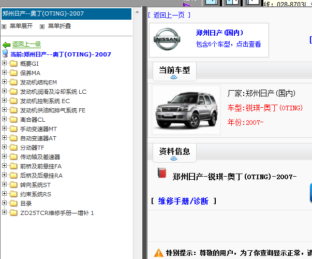Select ZD25TCR维修手册—增补 1 item
Viewport: 312px width, 259px height.
point(57,213)
